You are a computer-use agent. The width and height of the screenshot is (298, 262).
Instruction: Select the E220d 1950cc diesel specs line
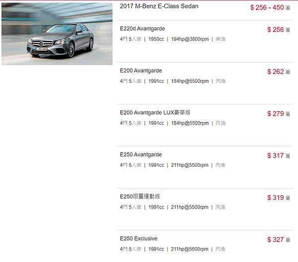172,39
